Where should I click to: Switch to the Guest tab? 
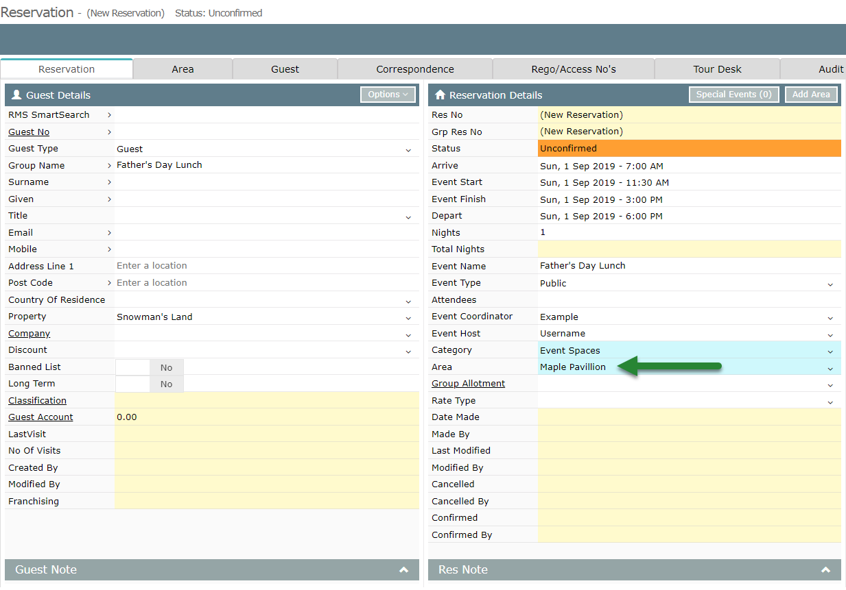(x=285, y=69)
